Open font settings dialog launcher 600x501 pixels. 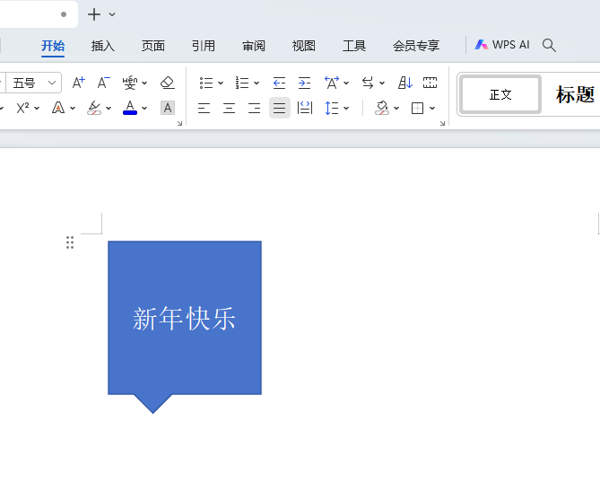[x=179, y=123]
